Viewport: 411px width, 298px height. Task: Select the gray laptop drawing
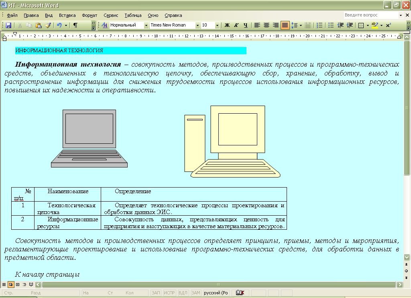pos(89,139)
